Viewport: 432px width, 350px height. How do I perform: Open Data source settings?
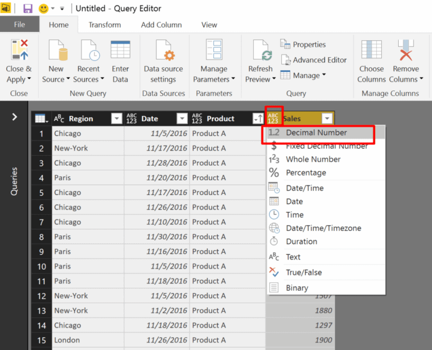pos(163,51)
